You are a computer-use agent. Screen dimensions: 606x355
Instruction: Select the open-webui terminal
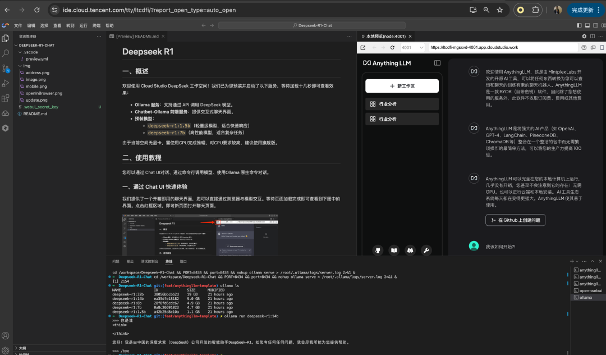[588, 290]
